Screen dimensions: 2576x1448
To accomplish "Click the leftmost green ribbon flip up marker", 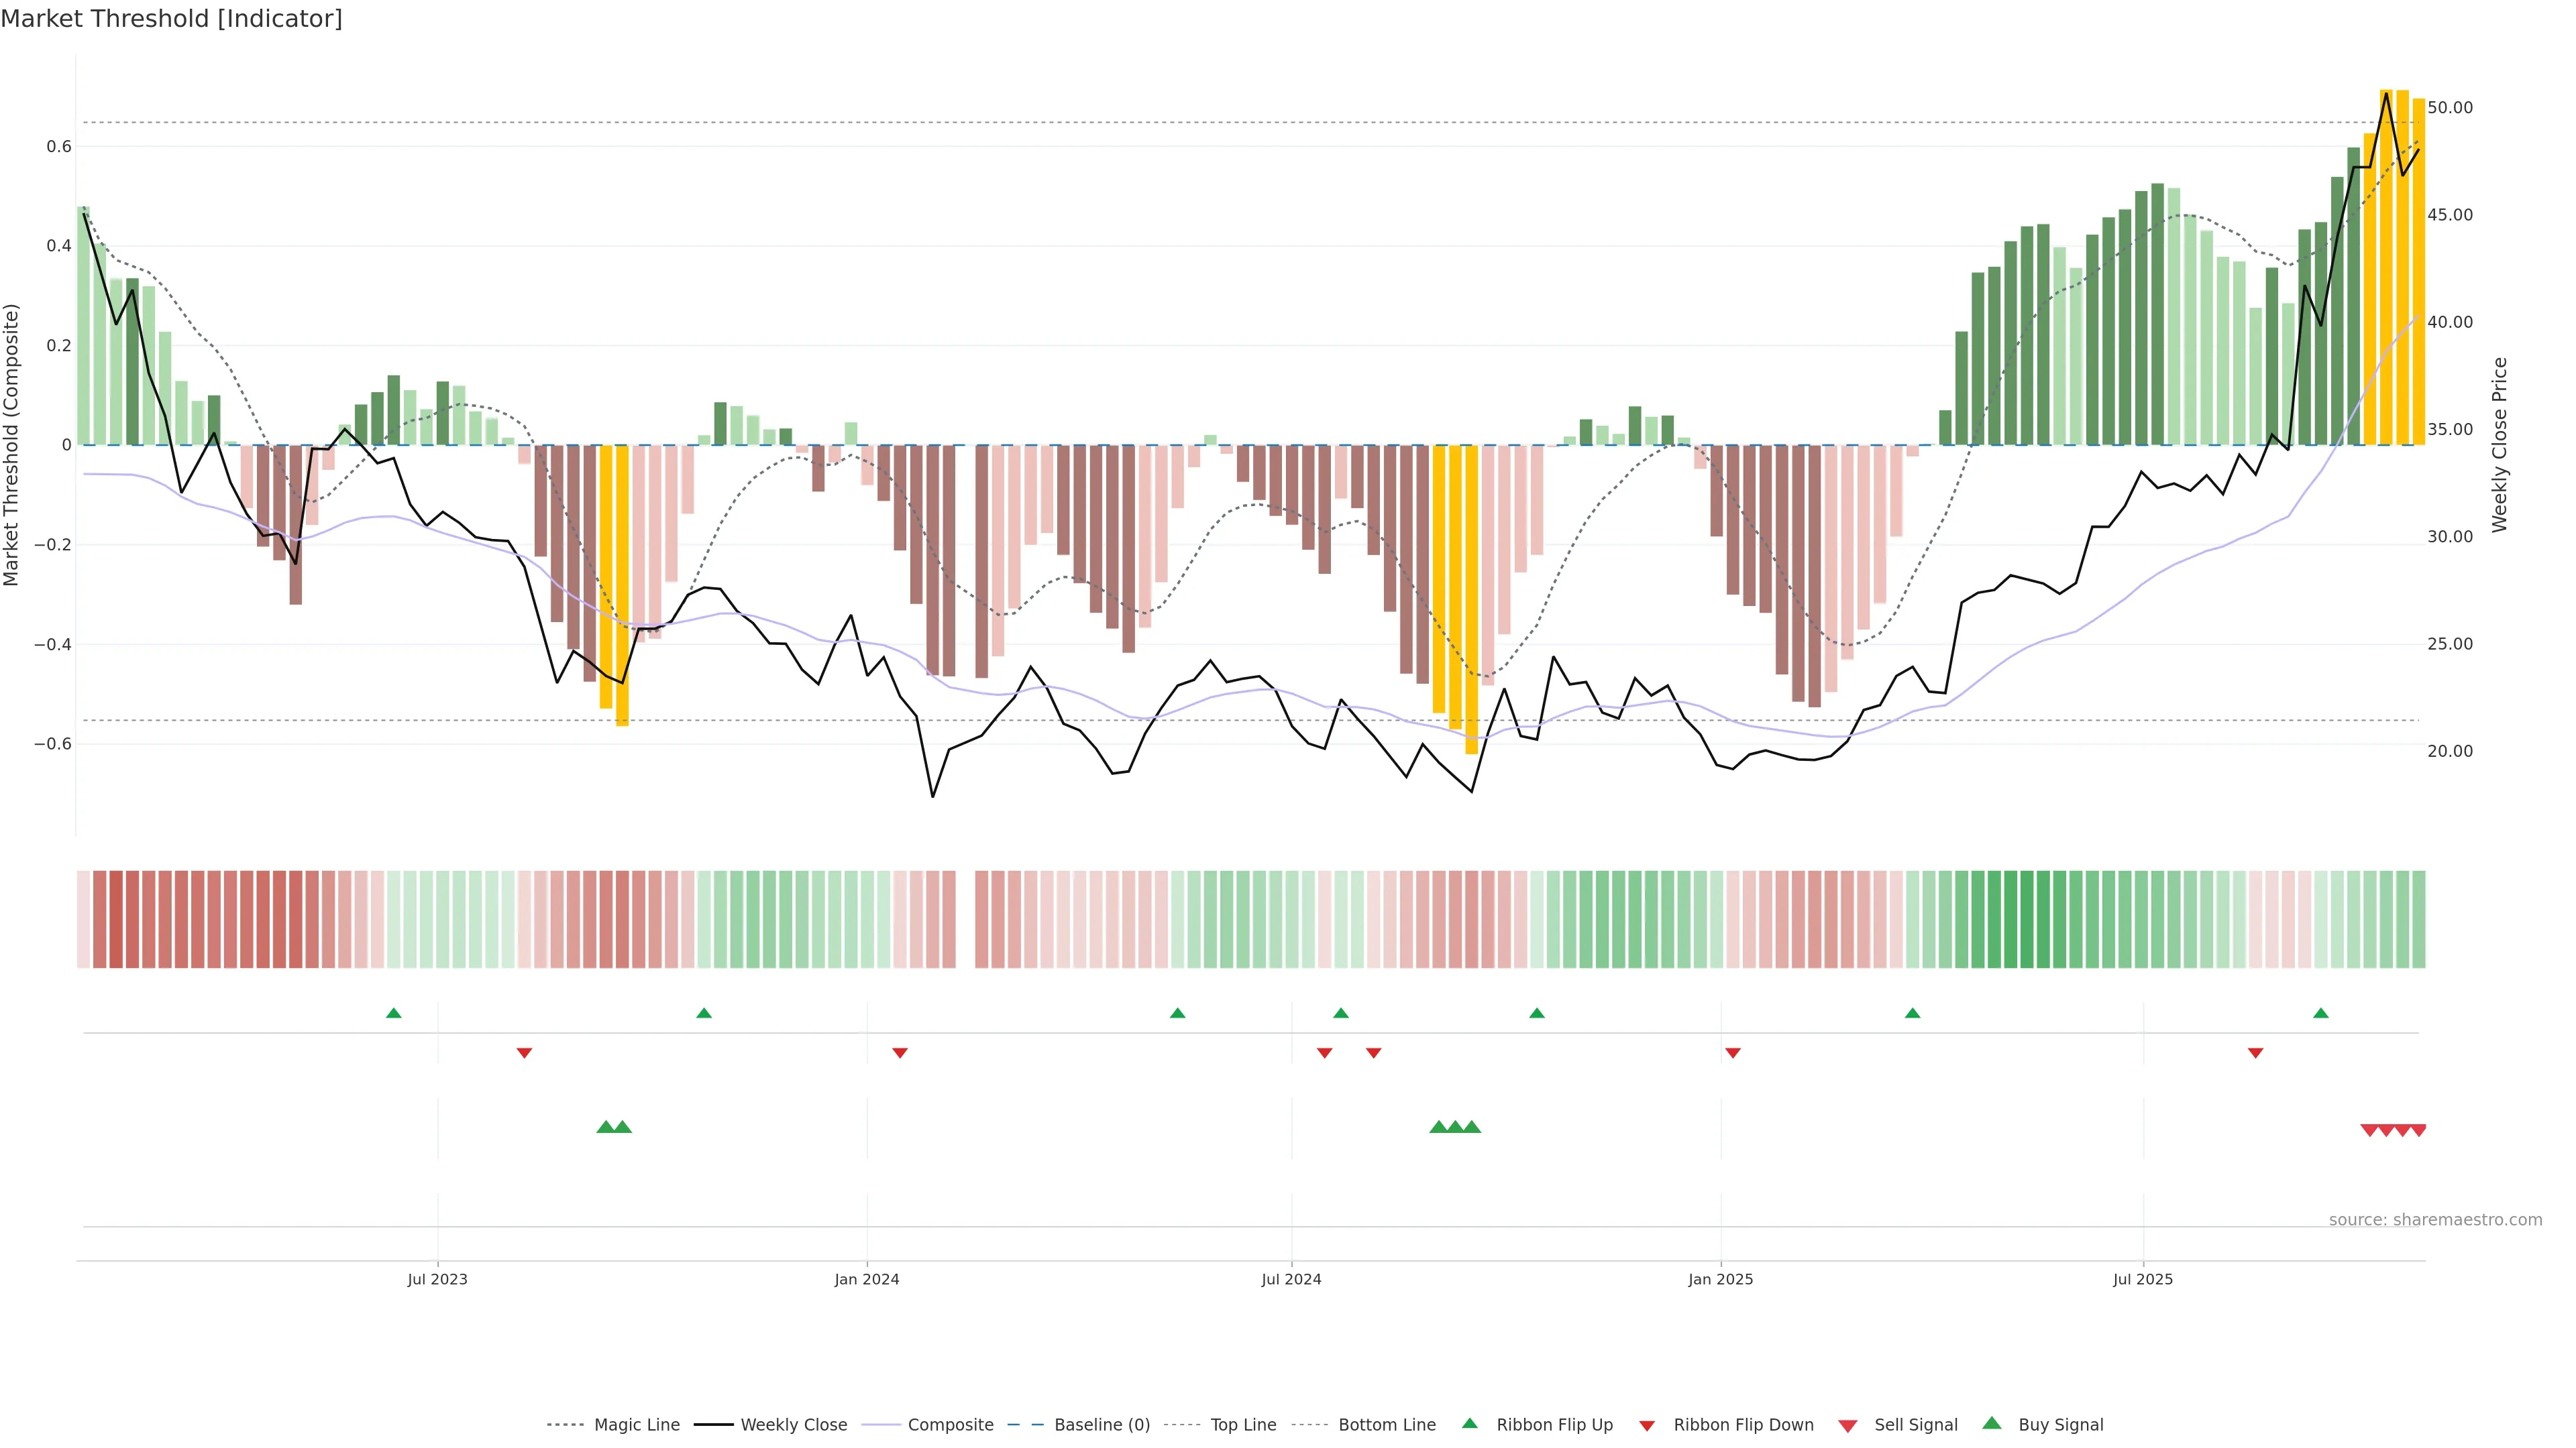I will (393, 1014).
